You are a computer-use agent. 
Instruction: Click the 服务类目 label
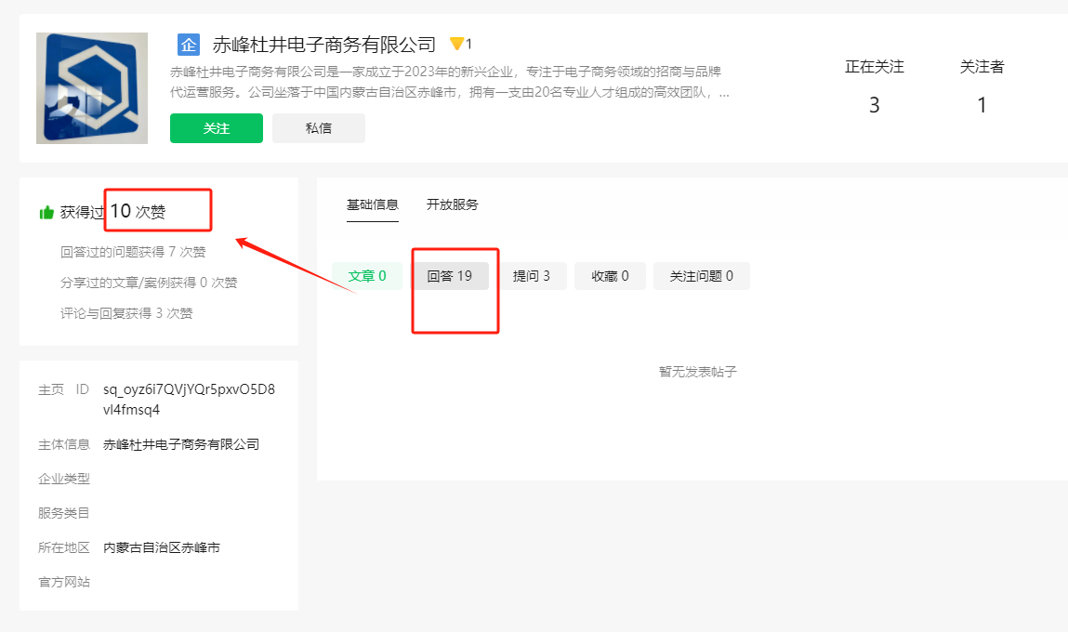[x=64, y=513]
